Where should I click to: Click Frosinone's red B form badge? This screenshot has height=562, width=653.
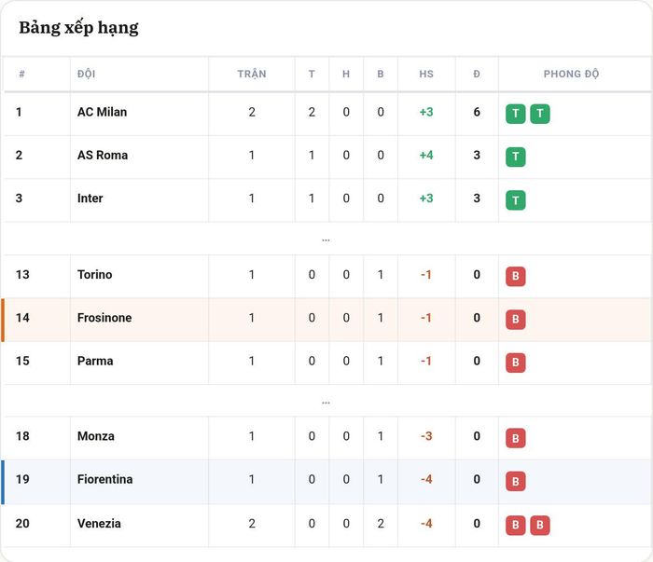[516, 320]
